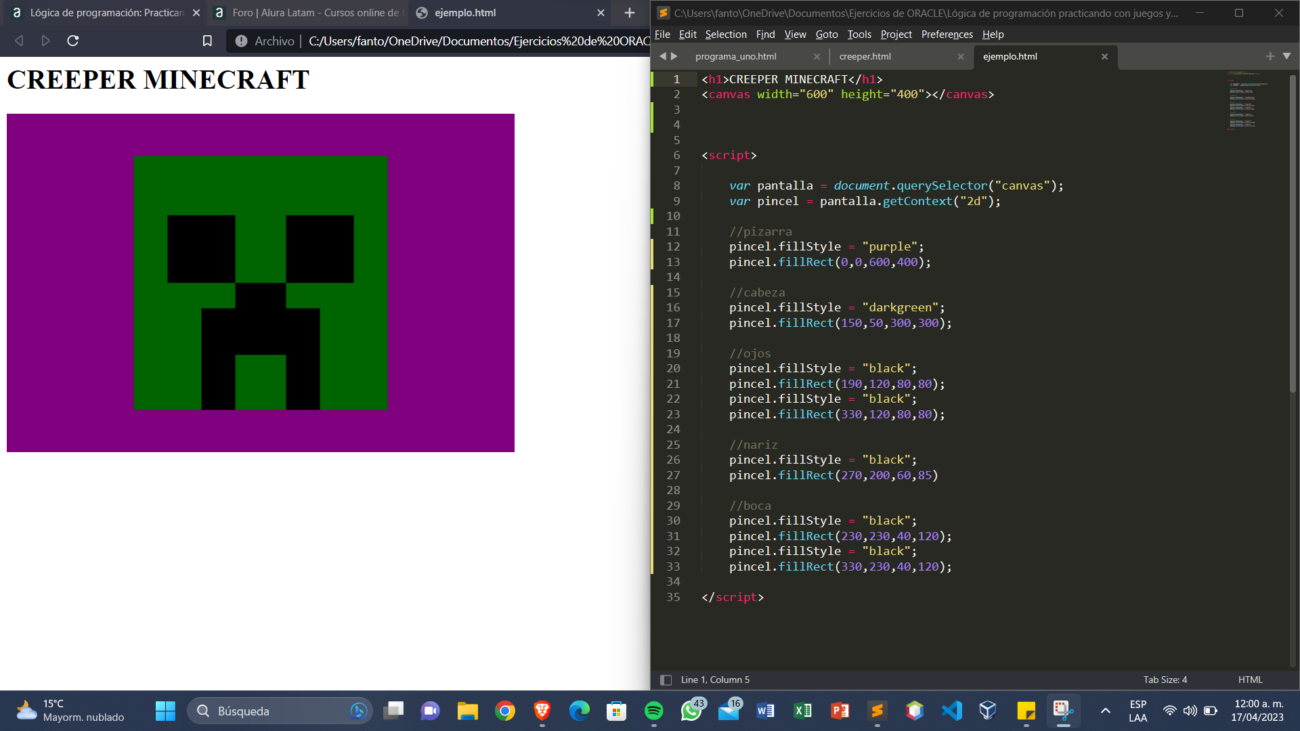Go back in the browser
The image size is (1300, 731).
click(x=19, y=41)
